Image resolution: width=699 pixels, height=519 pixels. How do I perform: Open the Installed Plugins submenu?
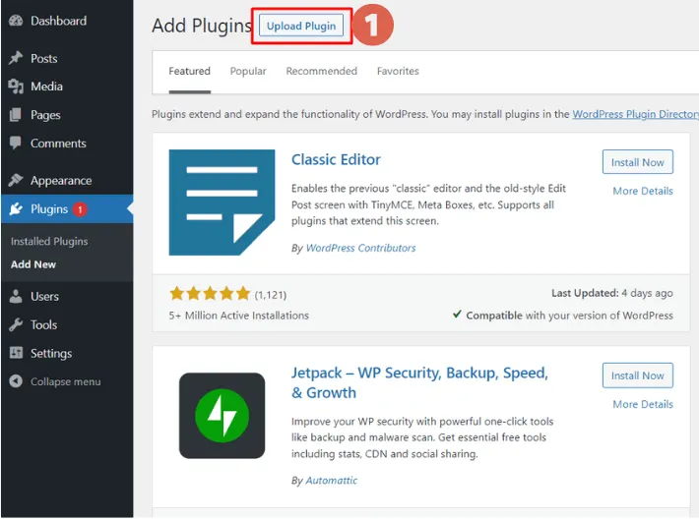49,241
